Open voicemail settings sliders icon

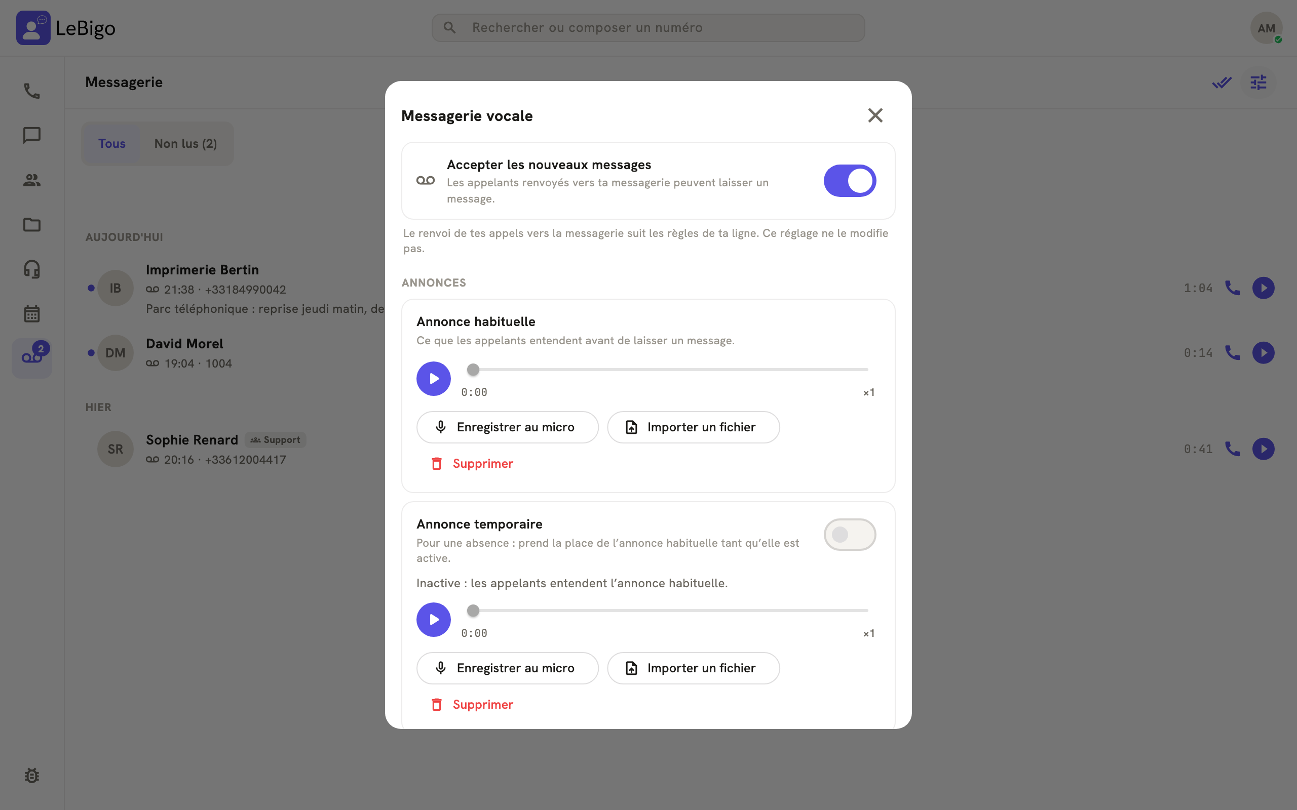(1258, 83)
